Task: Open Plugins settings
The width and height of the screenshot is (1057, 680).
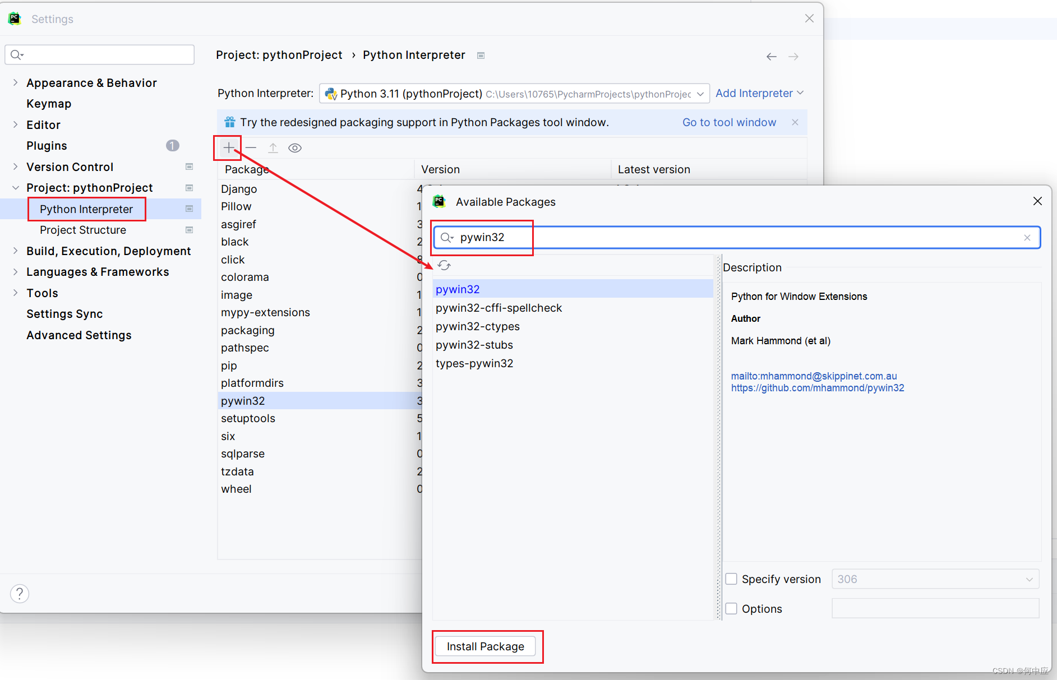Action: 47,146
